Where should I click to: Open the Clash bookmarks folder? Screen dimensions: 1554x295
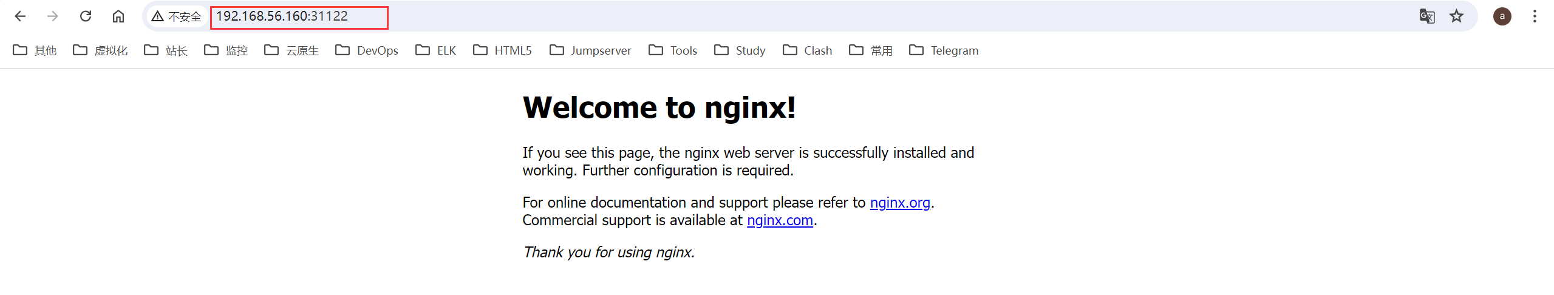click(808, 50)
